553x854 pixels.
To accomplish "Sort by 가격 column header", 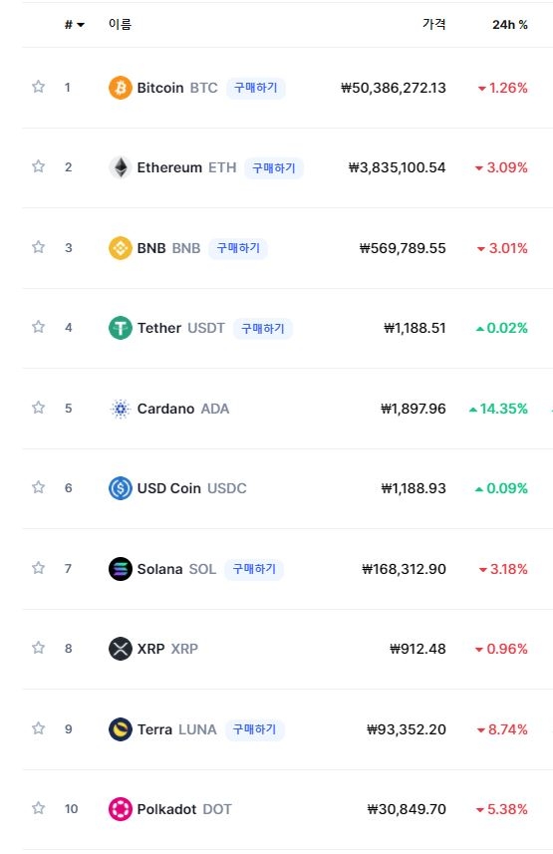I will (x=433, y=24).
